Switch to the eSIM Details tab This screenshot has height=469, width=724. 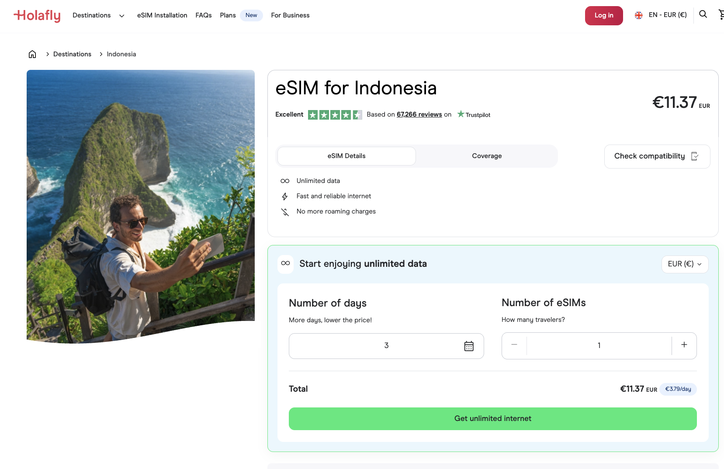346,156
